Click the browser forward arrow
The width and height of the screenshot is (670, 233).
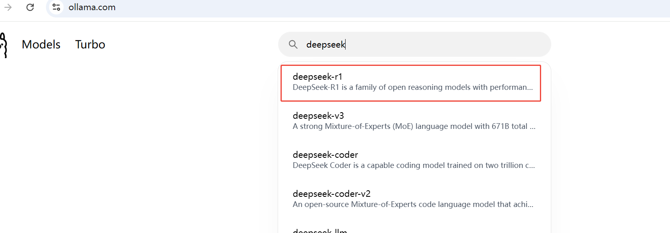coord(8,7)
